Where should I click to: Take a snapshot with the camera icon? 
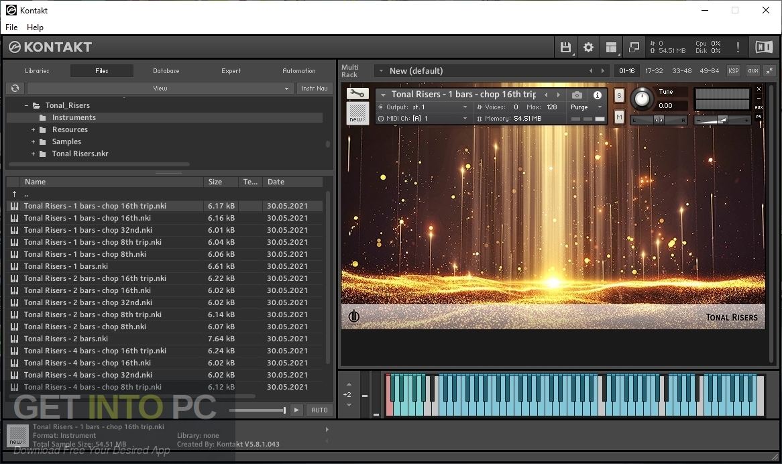tap(577, 95)
